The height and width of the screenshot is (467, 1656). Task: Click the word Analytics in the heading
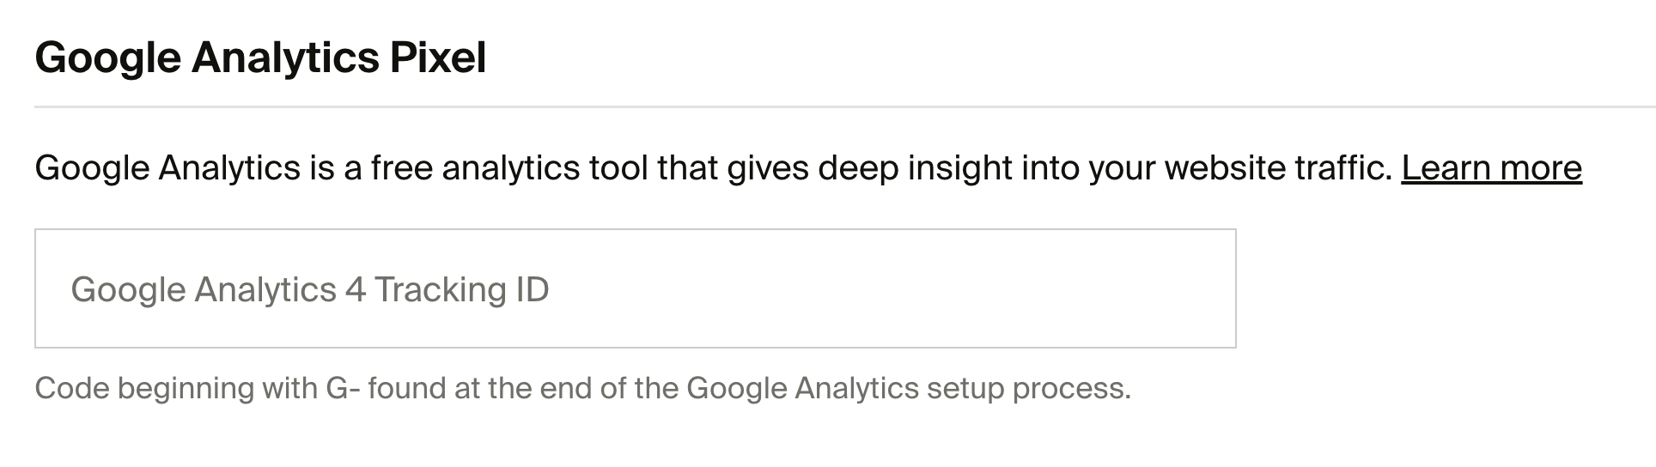pos(285,58)
